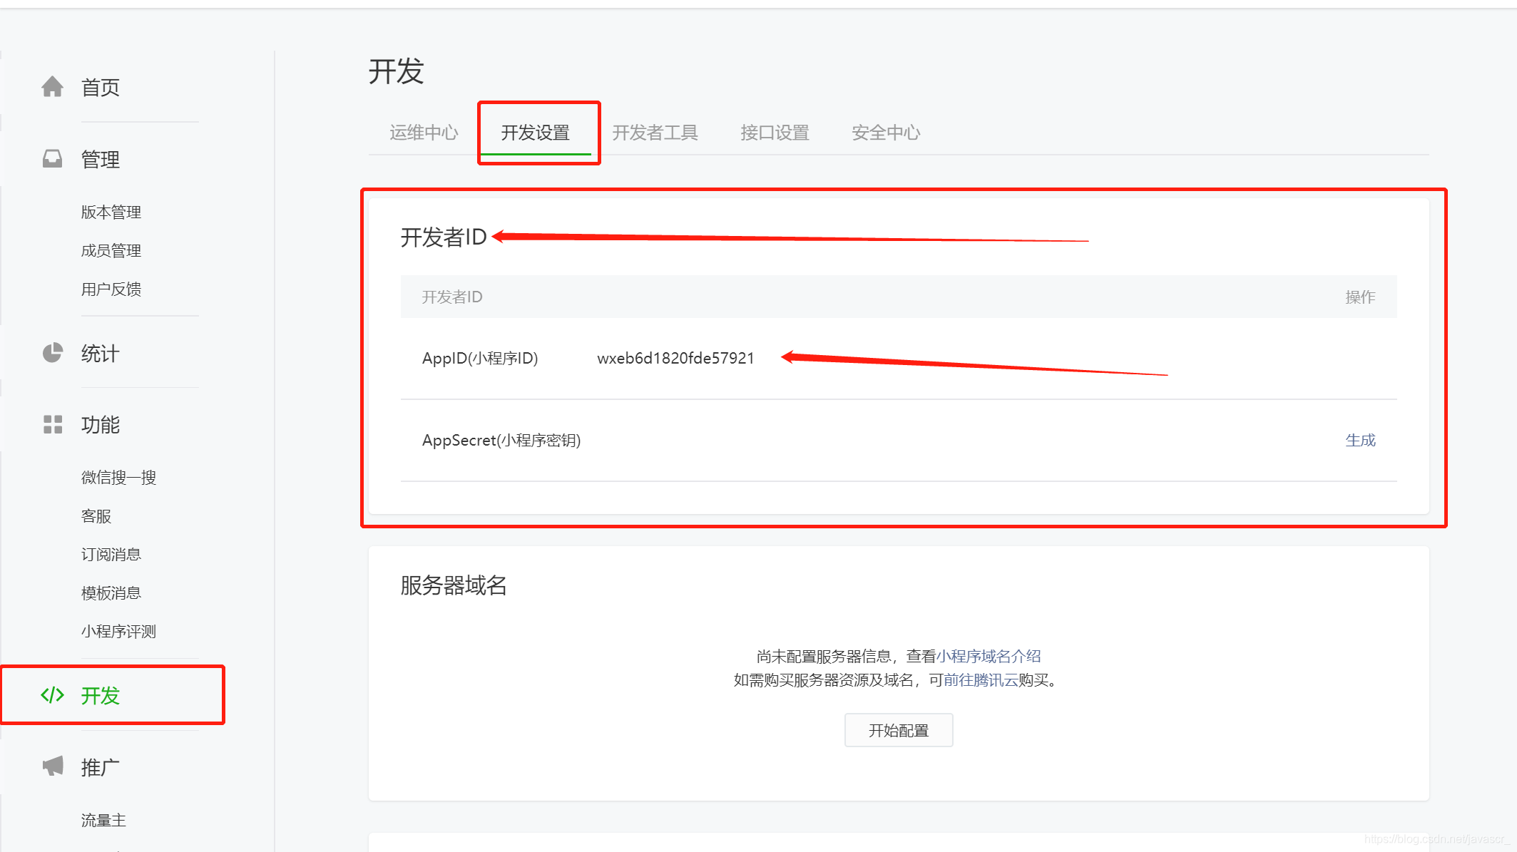The width and height of the screenshot is (1517, 852).
Task: Click the 服务器域名 section heading
Action: (x=454, y=585)
